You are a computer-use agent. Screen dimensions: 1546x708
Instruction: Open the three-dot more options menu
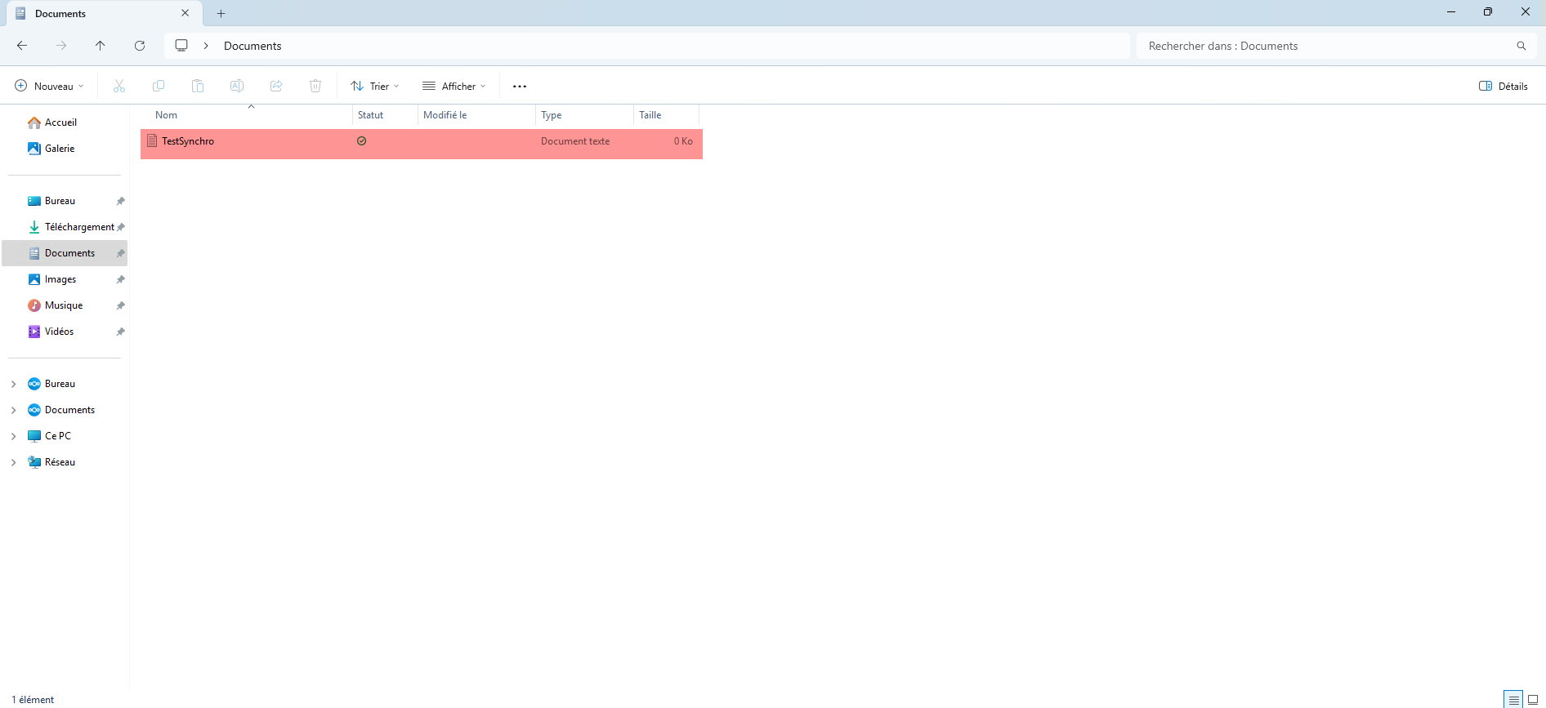(520, 86)
